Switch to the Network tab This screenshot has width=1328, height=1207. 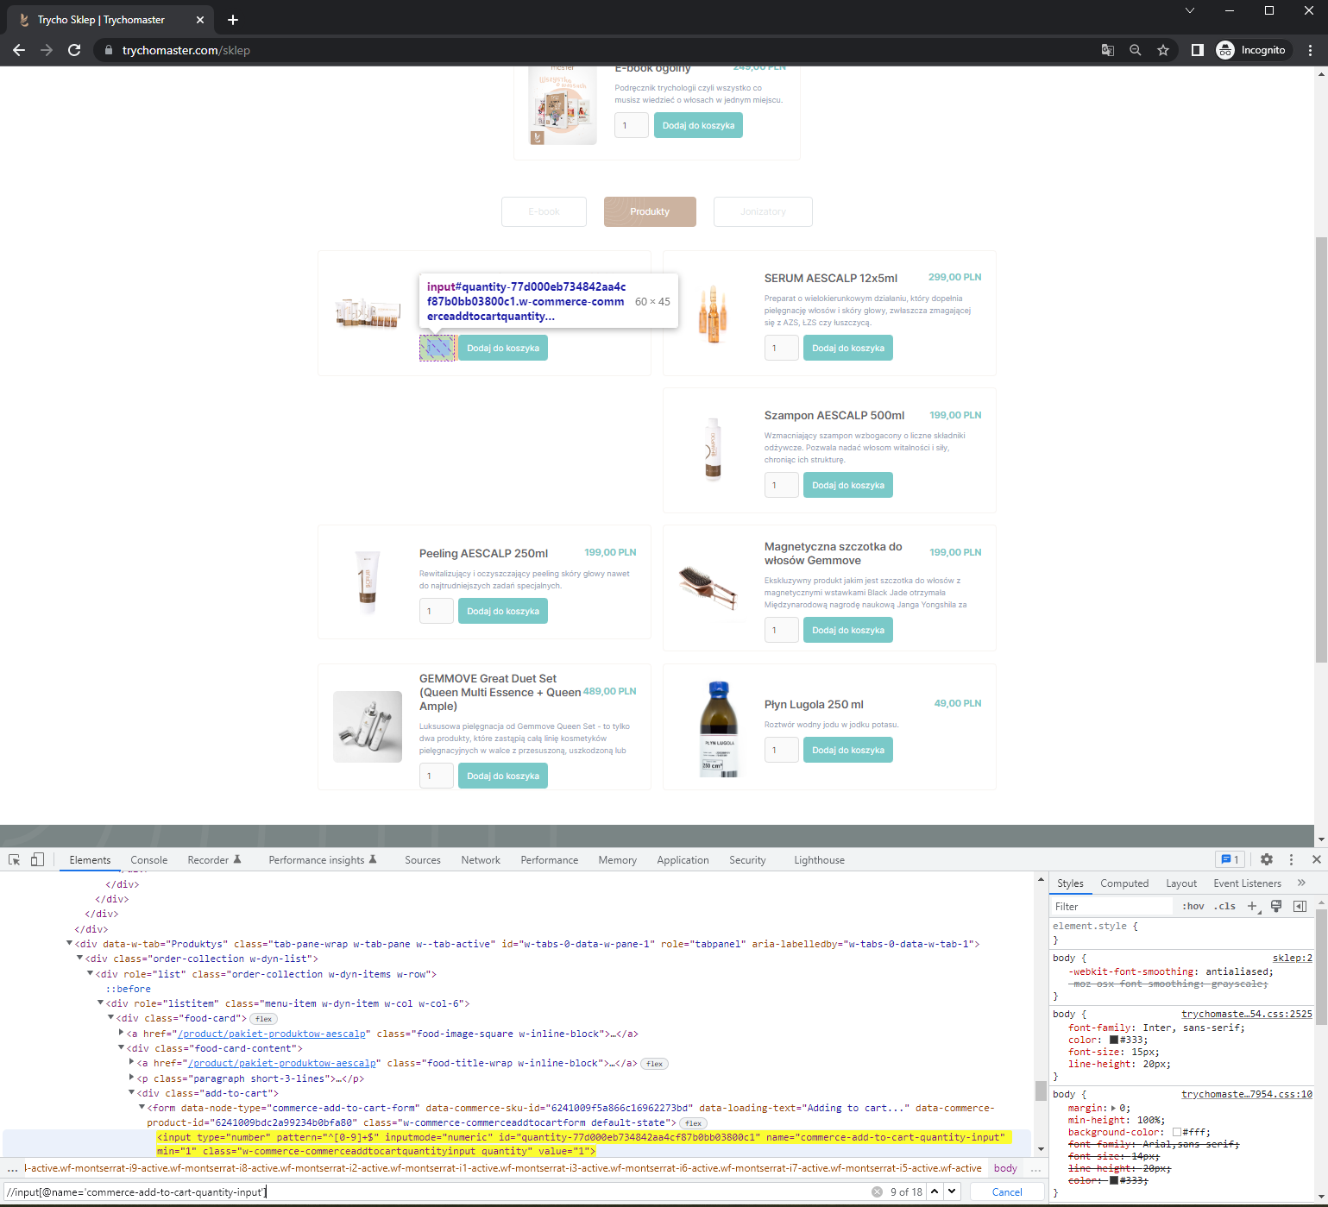481,860
